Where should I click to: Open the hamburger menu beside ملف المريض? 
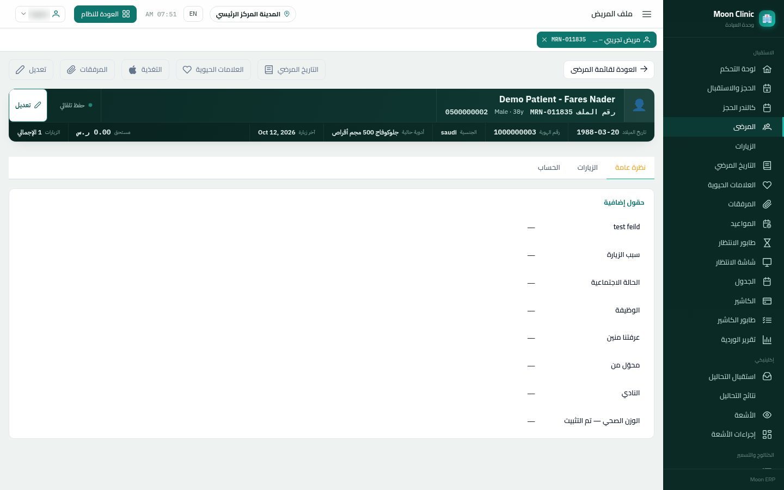pos(647,14)
